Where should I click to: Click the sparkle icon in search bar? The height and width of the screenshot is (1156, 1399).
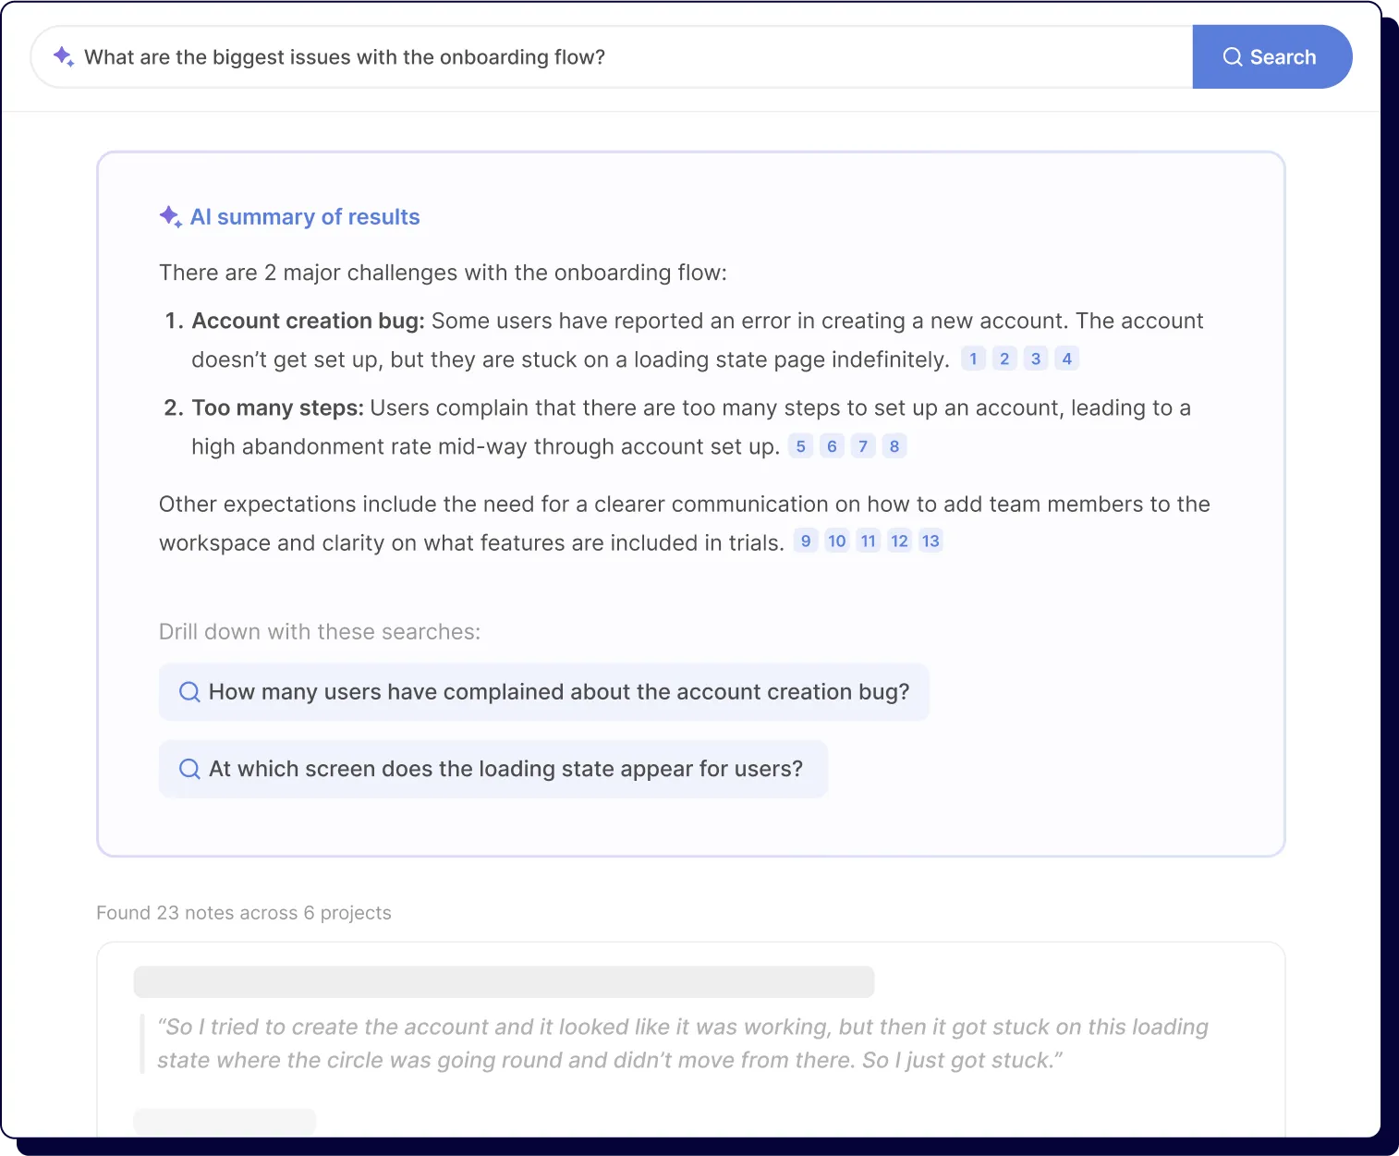point(64,56)
